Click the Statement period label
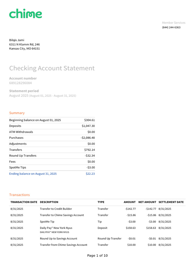The height and width of the screenshot is (260, 195). 24,91
